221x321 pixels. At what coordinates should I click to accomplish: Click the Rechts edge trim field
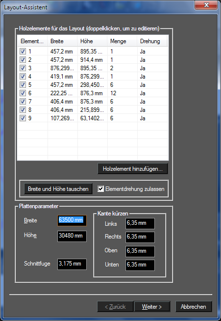[140, 237]
